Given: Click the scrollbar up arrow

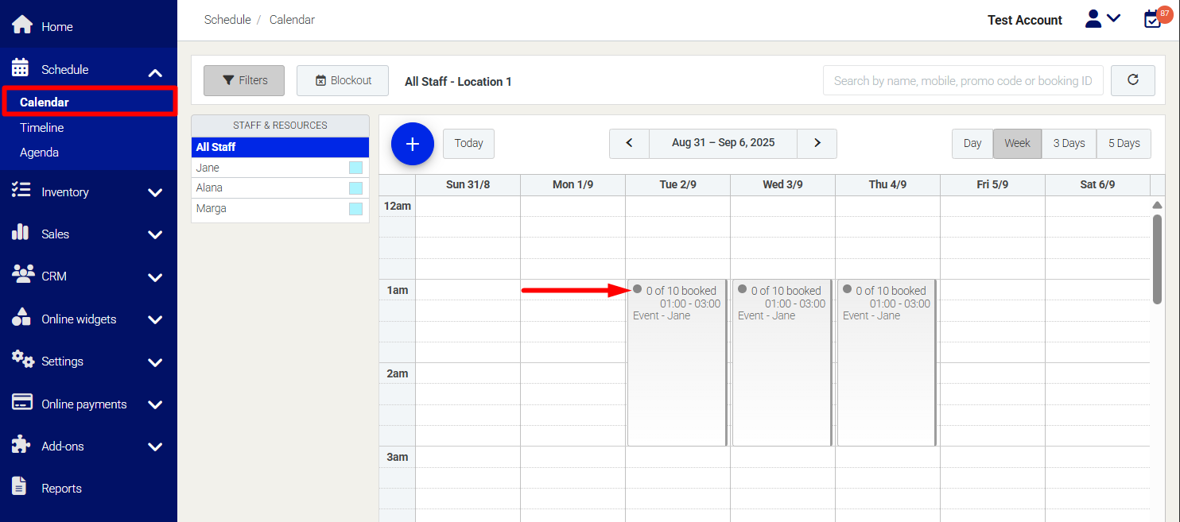Looking at the screenshot, I should [x=1157, y=205].
